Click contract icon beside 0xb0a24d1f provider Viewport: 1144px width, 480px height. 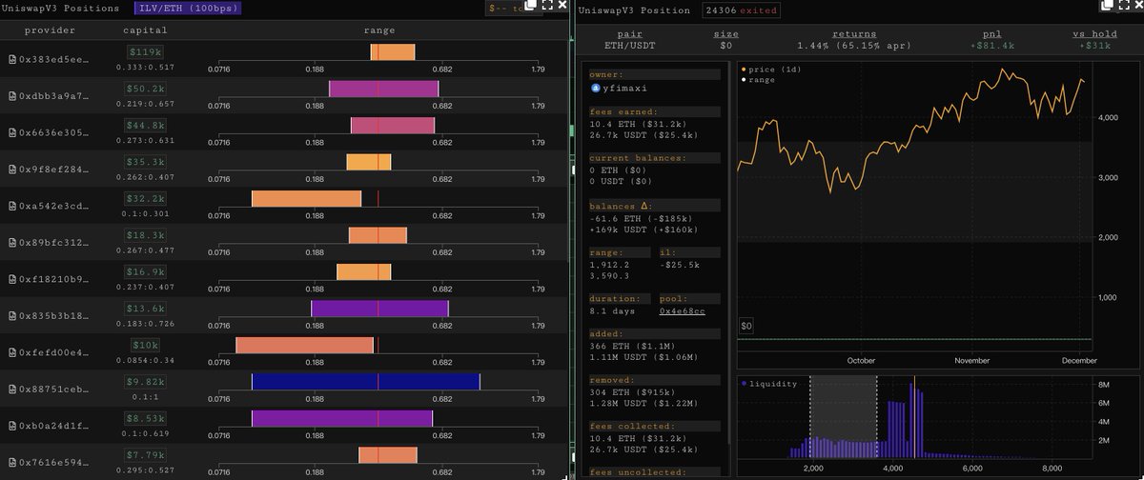(12, 425)
